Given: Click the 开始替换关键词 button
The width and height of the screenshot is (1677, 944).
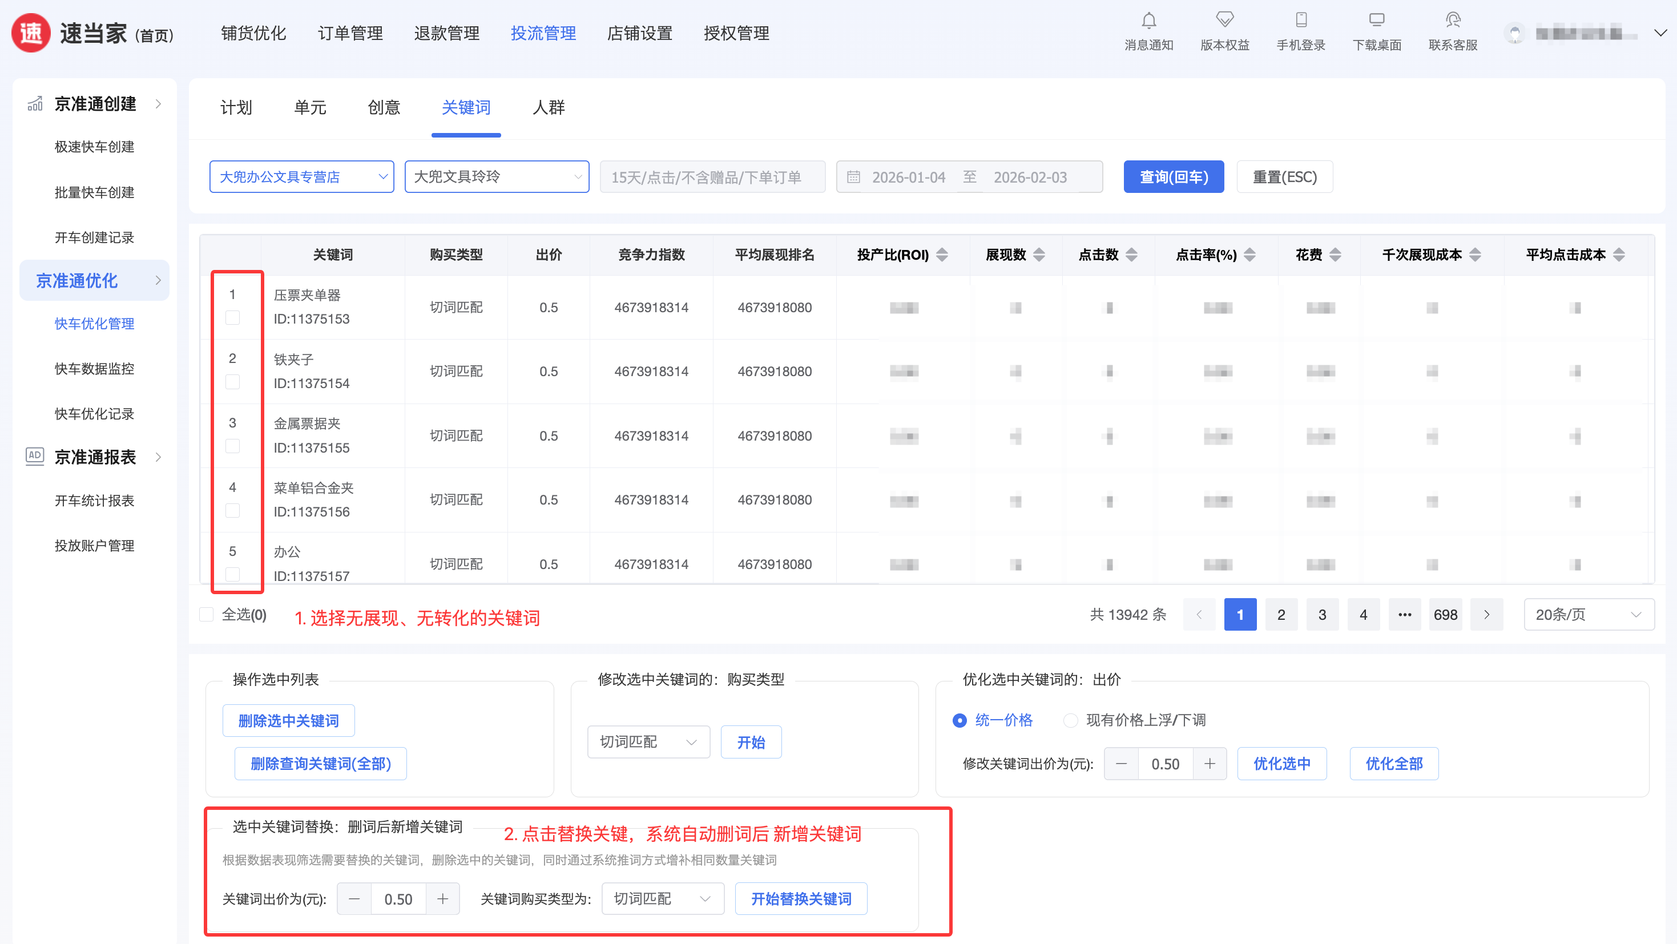Looking at the screenshot, I should pyautogui.click(x=801, y=898).
